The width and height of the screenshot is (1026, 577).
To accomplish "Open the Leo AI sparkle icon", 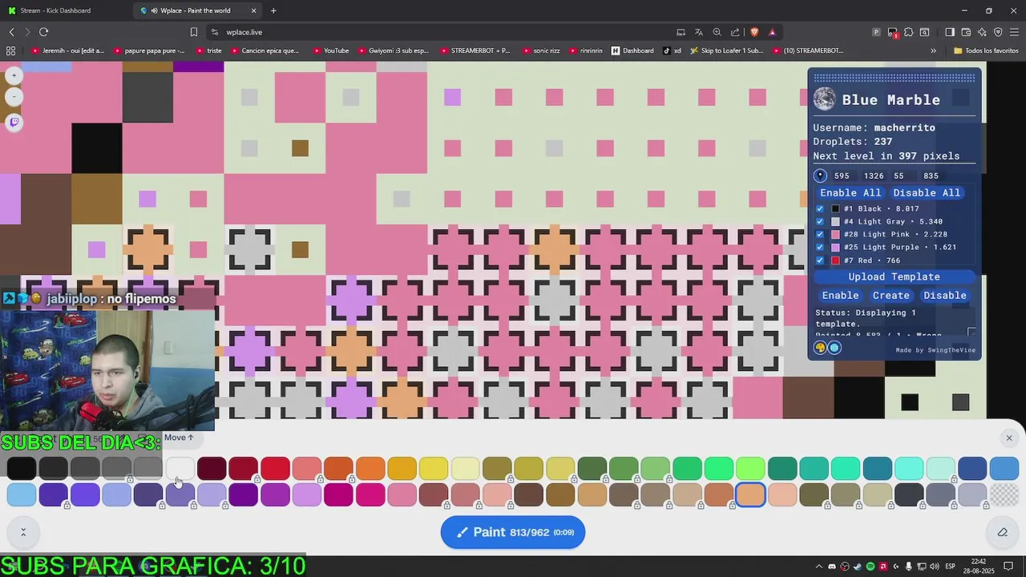I will (982, 32).
